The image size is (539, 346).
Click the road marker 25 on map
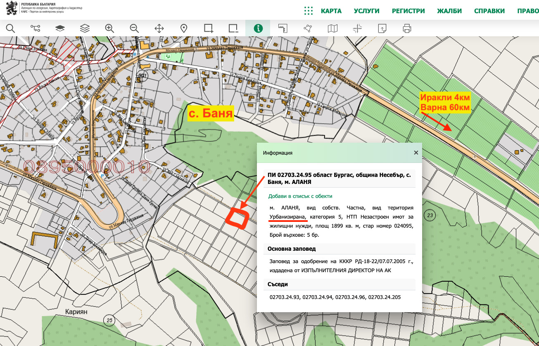pyautogui.click(x=109, y=320)
